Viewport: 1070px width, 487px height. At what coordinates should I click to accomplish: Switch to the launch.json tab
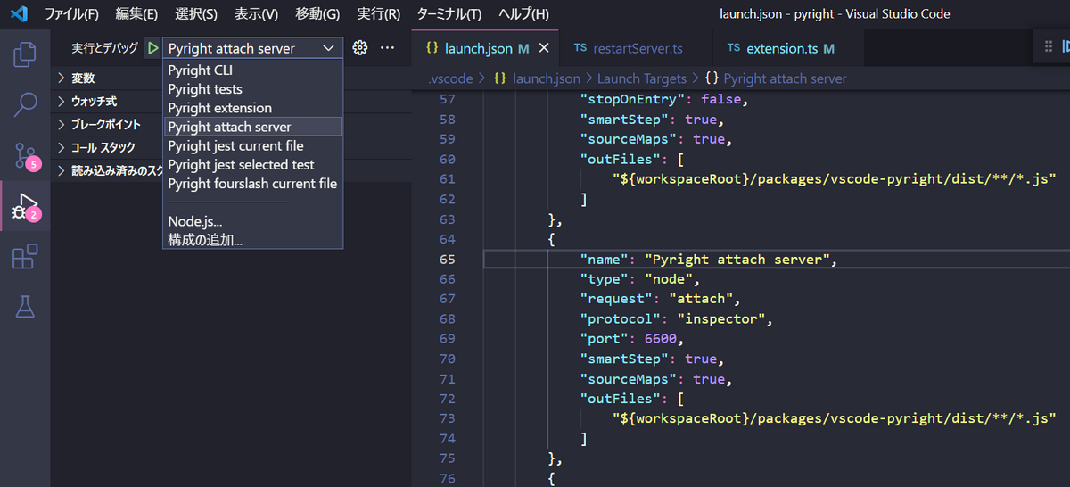486,48
